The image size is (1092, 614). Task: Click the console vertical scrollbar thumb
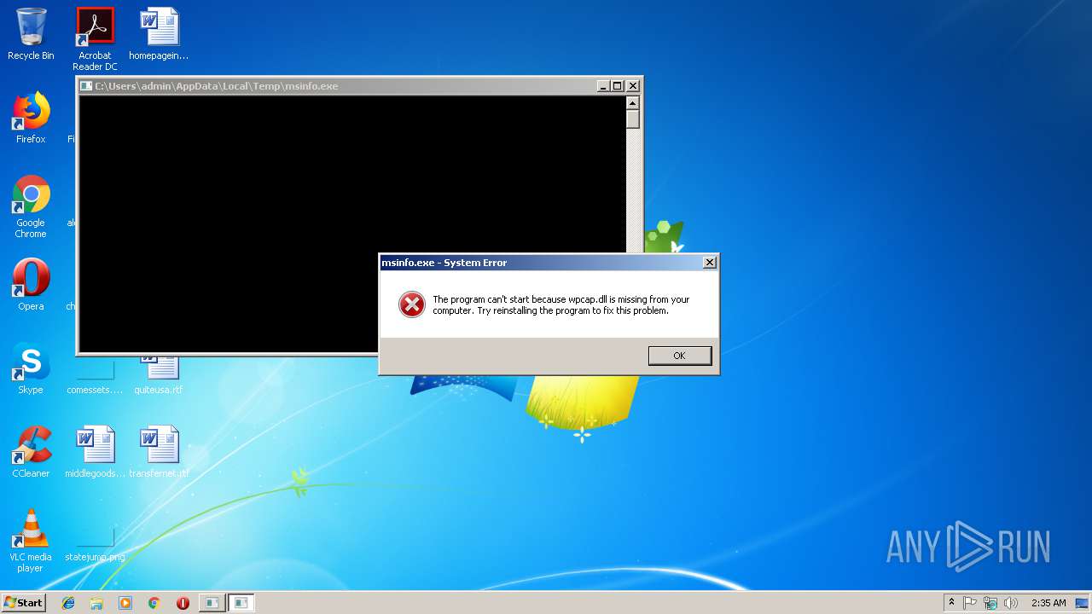[632, 119]
